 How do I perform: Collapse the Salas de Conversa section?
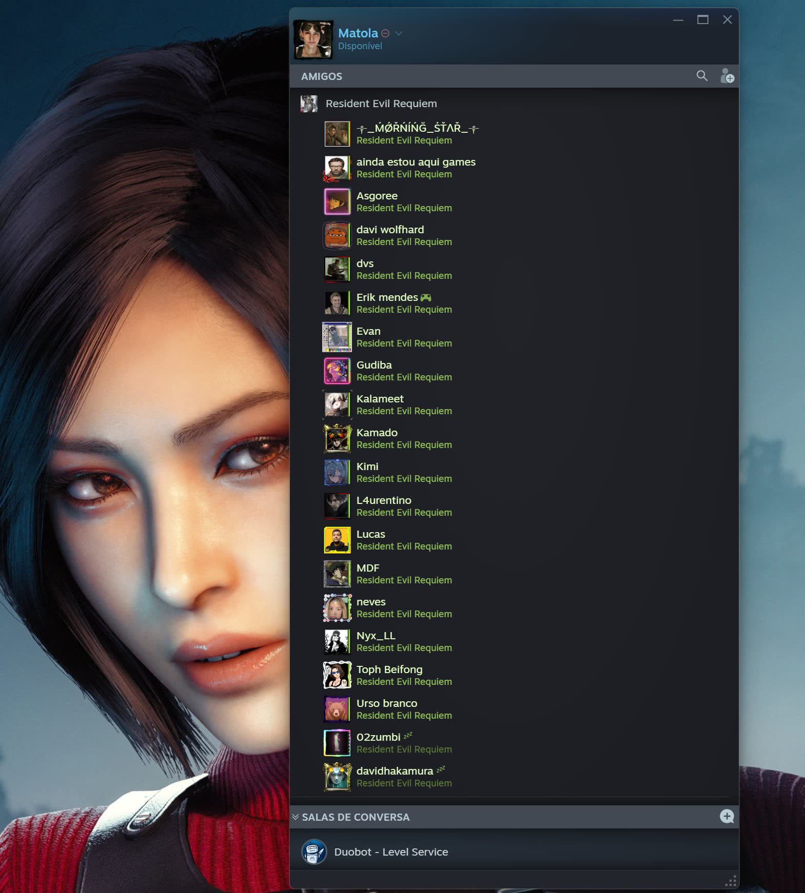[296, 817]
